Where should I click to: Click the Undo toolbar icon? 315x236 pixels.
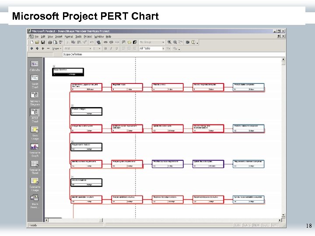pos(91,42)
